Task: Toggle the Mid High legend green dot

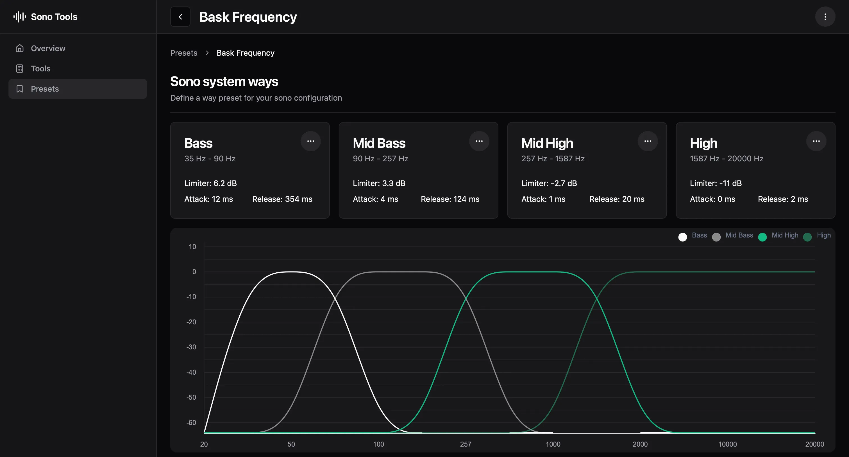Action: point(762,237)
